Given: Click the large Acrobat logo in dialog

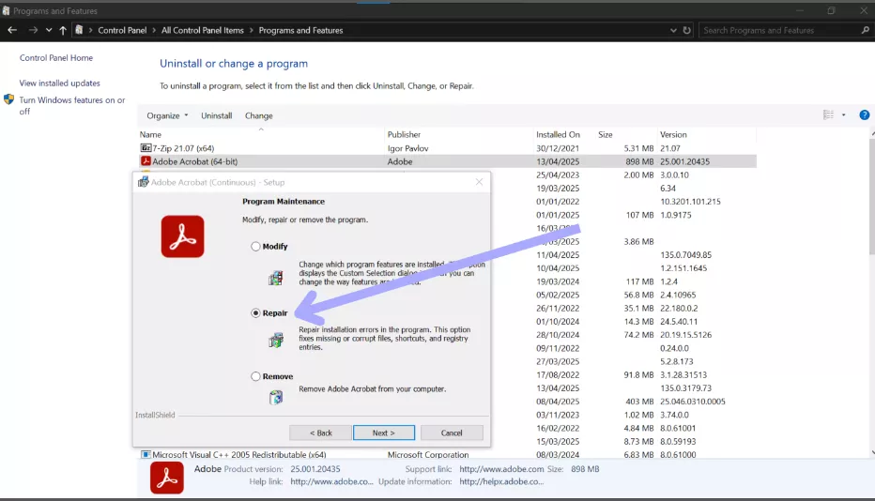Looking at the screenshot, I should click(x=182, y=236).
